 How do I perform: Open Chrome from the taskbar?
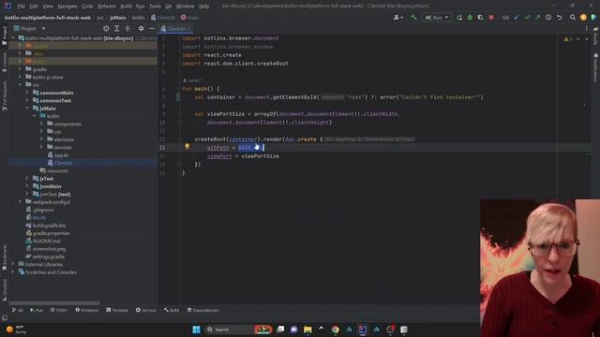tap(336, 330)
